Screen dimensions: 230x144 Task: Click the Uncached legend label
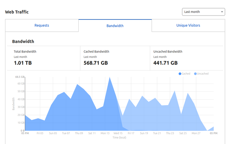click(x=203, y=73)
